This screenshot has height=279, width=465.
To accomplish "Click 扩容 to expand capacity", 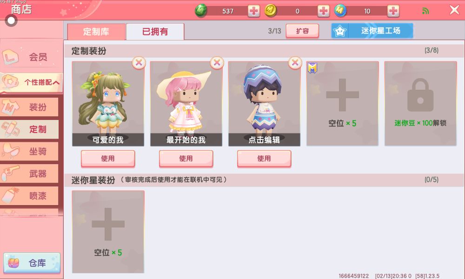I will pos(302,31).
